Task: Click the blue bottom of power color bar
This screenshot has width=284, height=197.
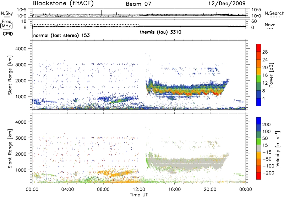Action: [259, 102]
